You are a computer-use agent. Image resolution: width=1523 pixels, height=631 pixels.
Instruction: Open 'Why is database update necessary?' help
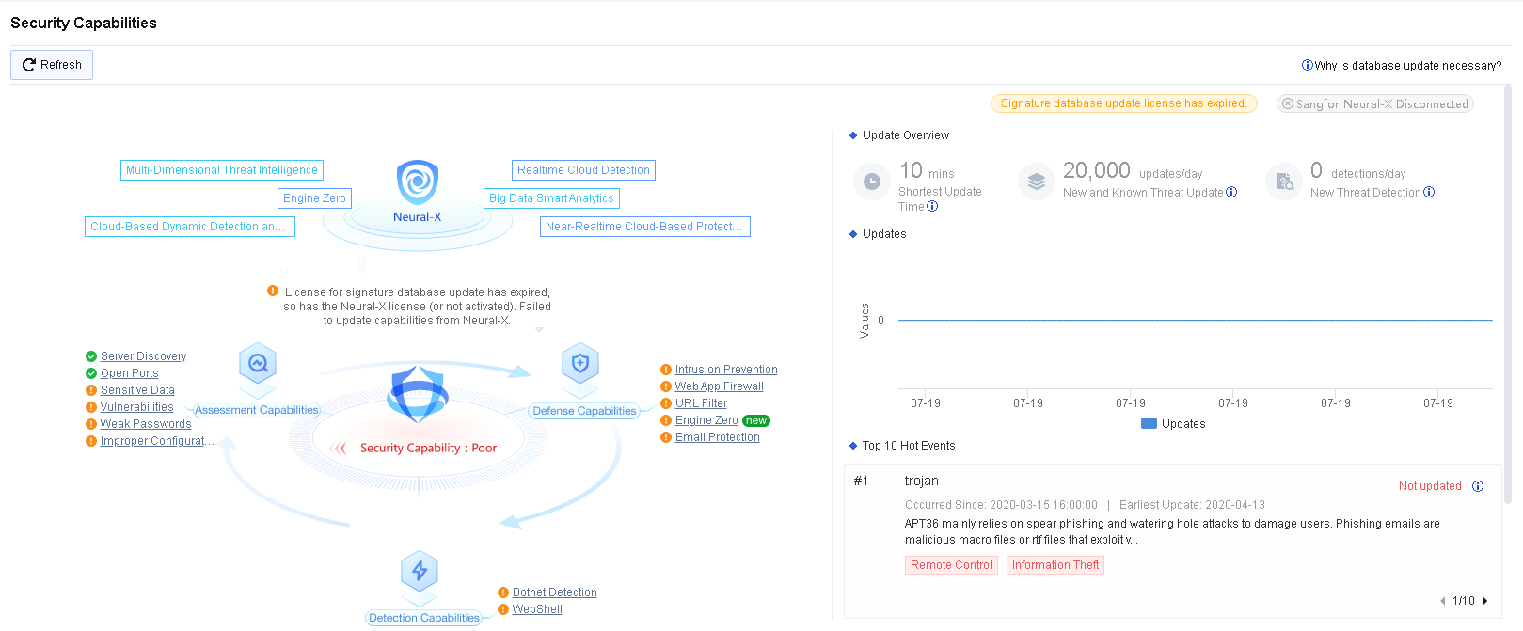click(x=1402, y=66)
